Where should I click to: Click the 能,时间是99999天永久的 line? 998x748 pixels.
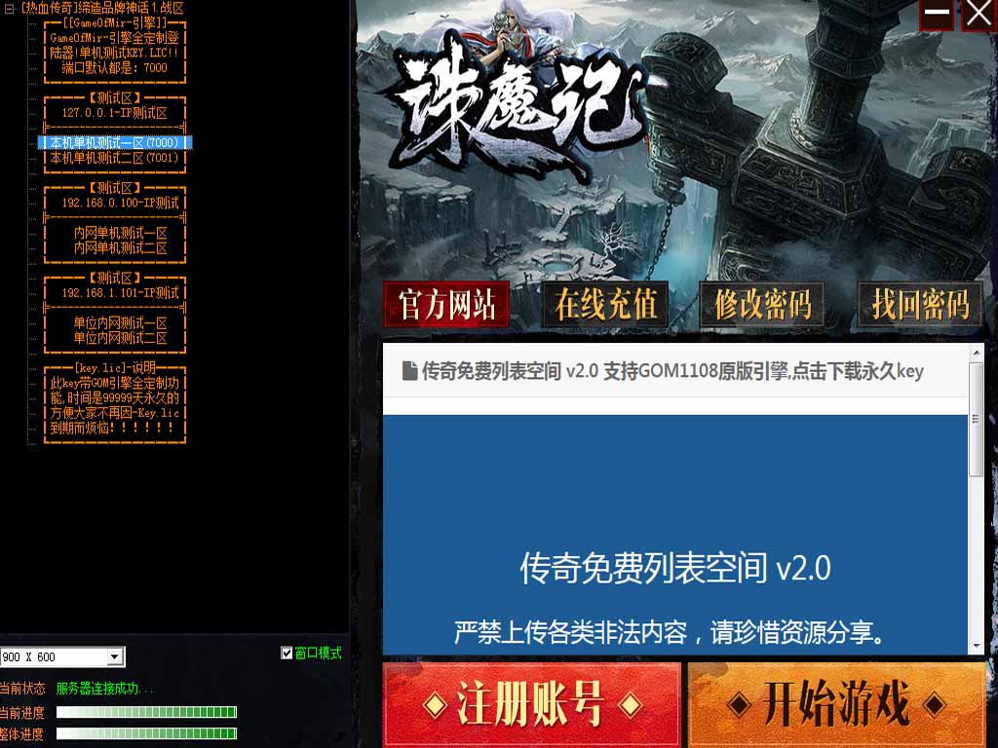(x=115, y=397)
